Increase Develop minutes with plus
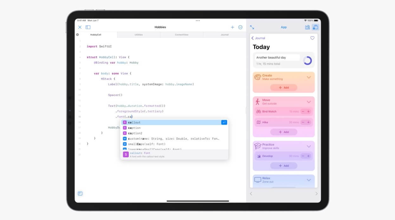 coord(308,156)
